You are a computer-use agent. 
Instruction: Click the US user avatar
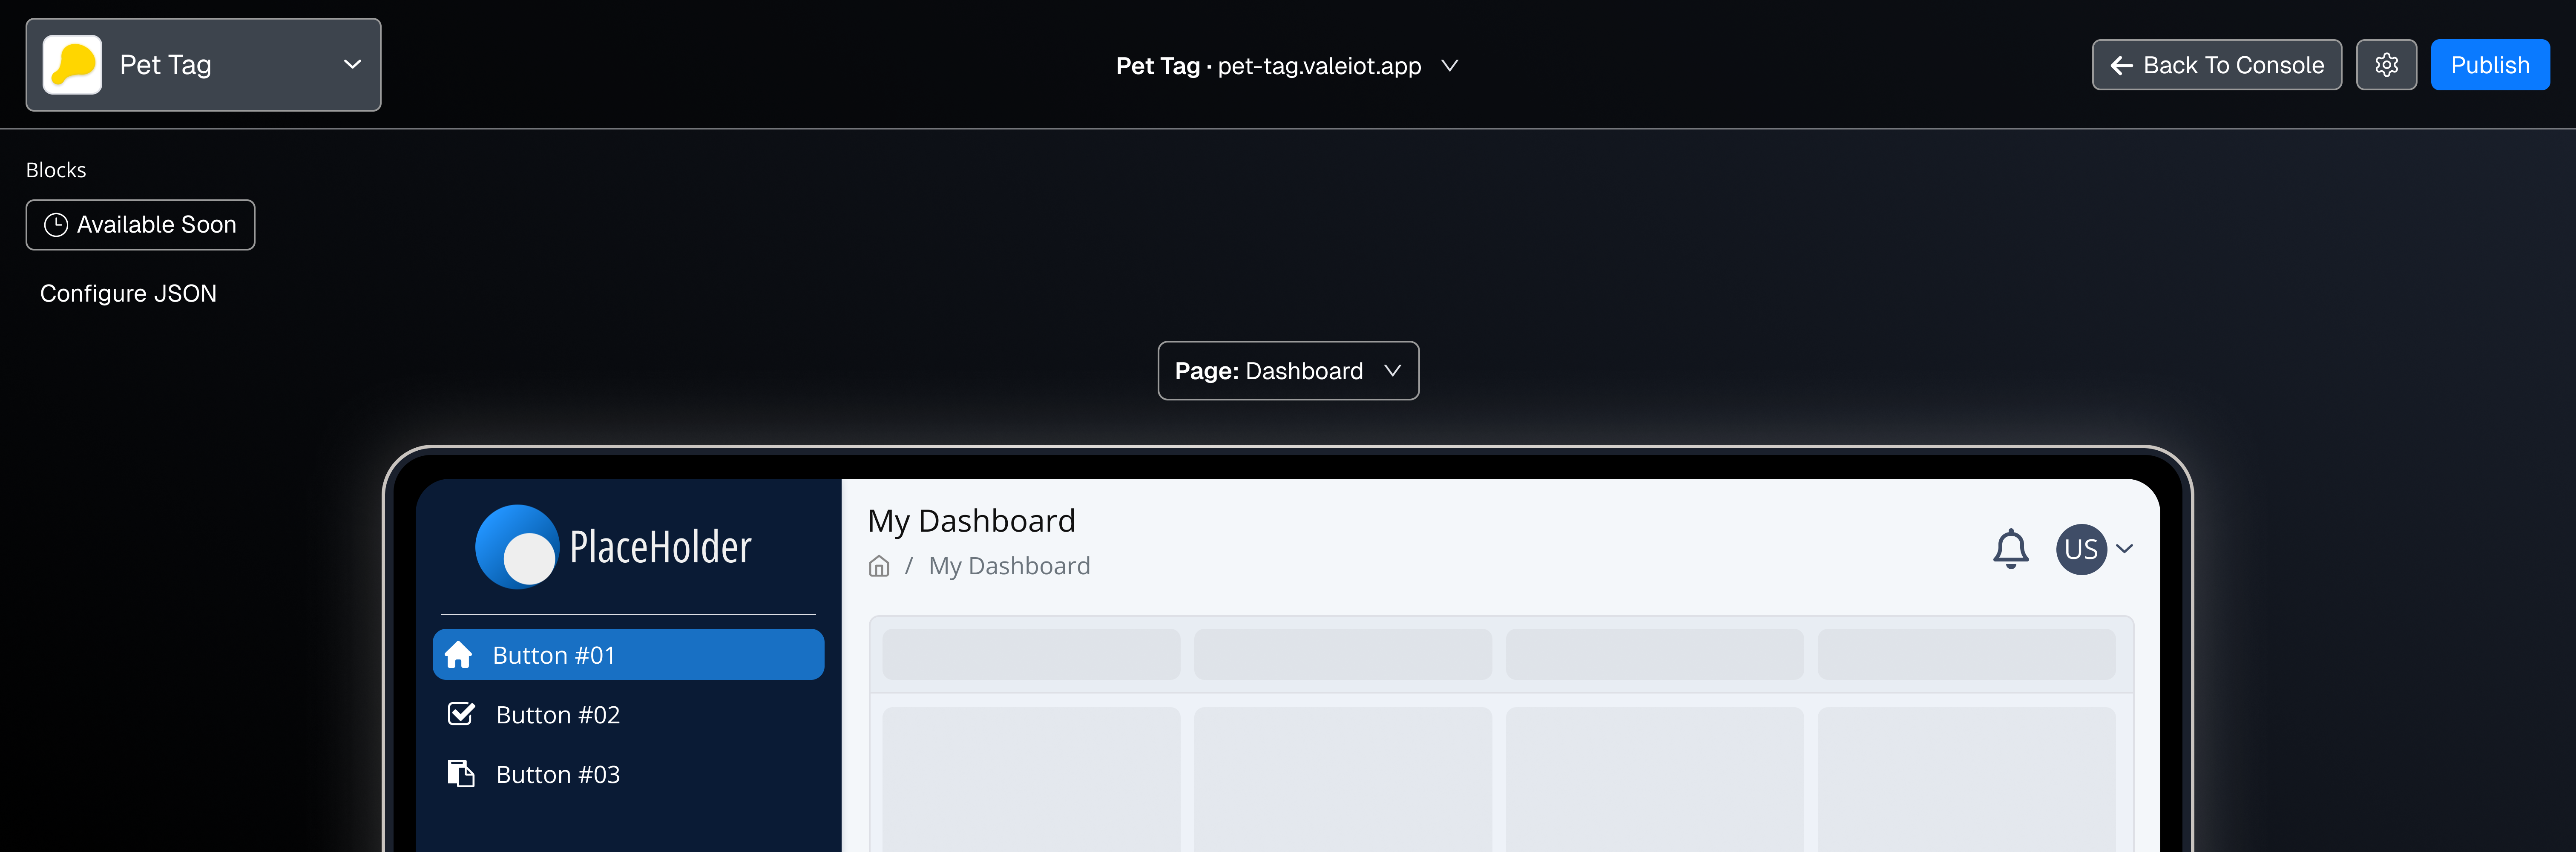(2081, 549)
